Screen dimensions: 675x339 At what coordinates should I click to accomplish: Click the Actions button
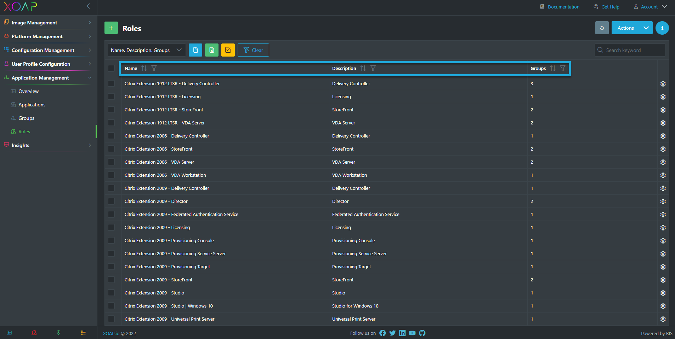[626, 28]
